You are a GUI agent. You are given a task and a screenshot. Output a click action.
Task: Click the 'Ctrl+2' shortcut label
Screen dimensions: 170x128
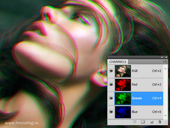[157, 71]
